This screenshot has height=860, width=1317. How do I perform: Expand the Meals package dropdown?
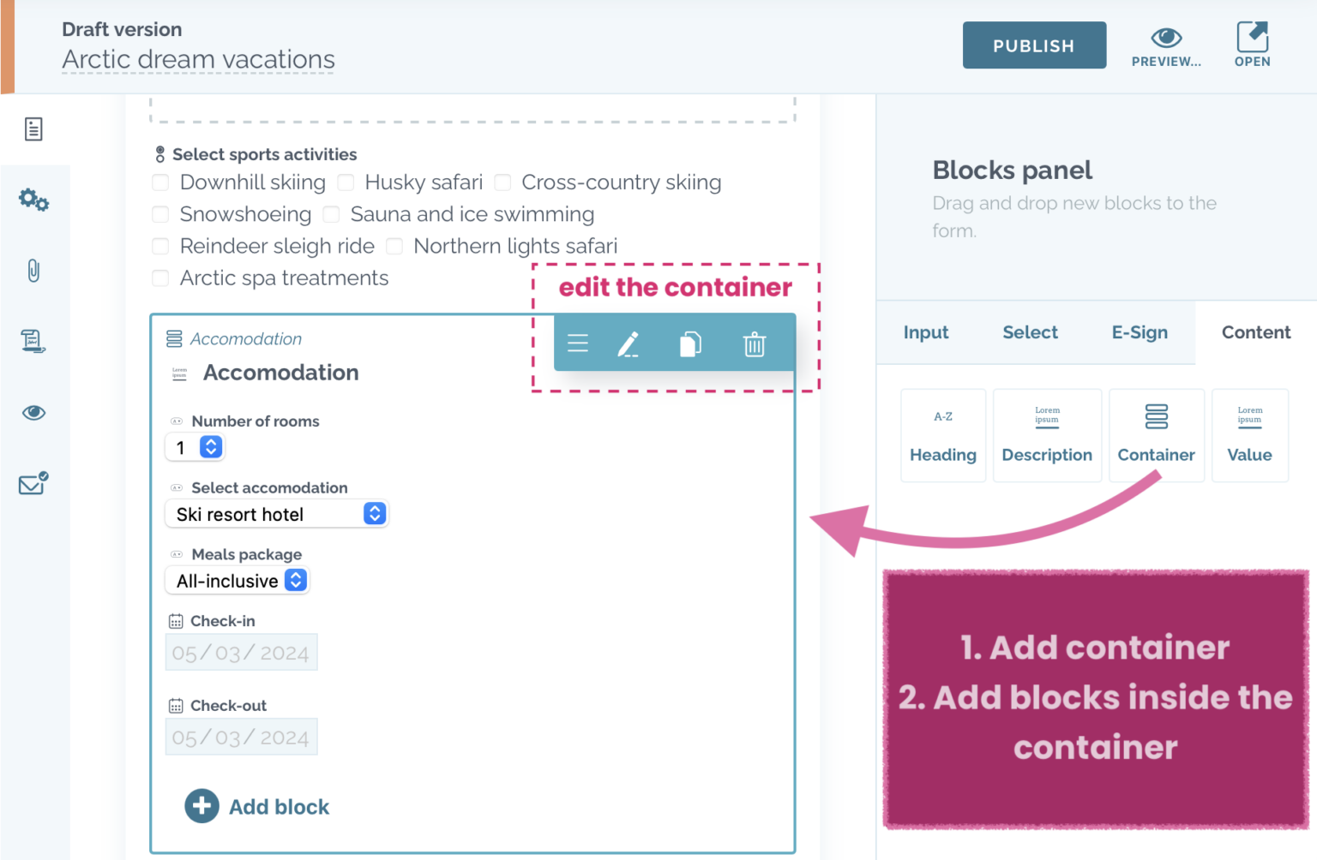tap(237, 581)
